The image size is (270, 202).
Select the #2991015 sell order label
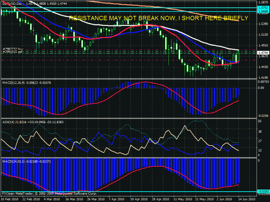13,52
